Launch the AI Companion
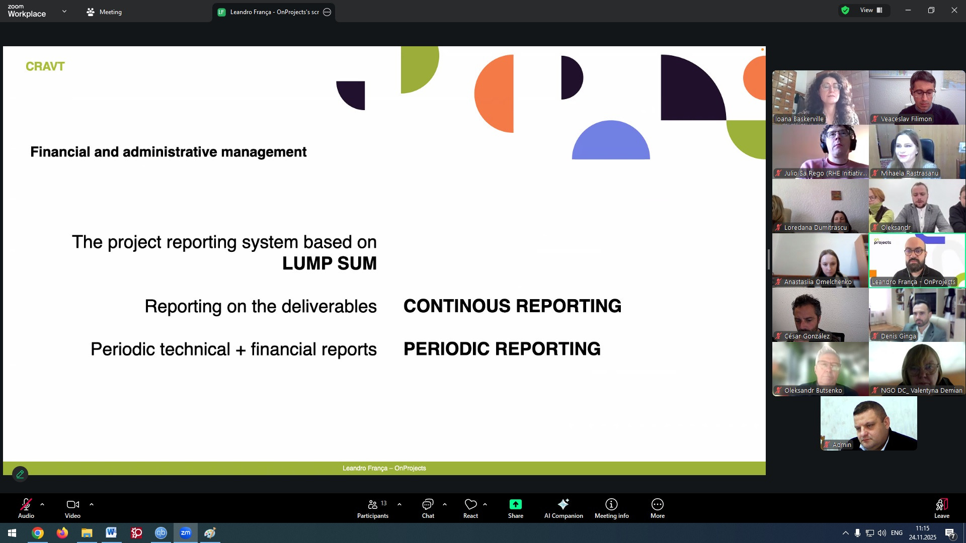 tap(563, 508)
